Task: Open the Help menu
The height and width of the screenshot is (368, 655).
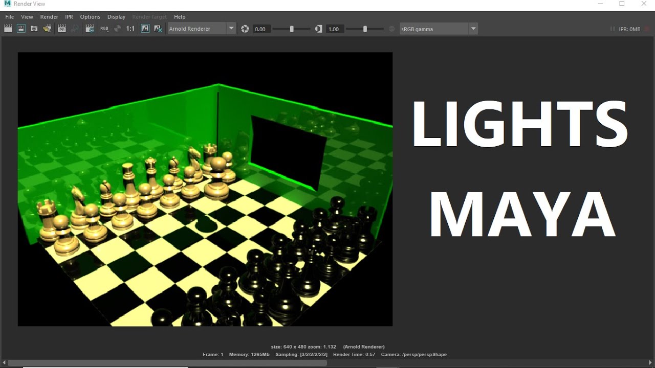Action: [180, 17]
